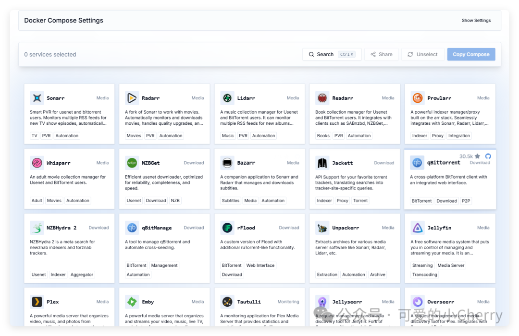This screenshot has height=336, width=519.
Task: Click the Readarr app icon
Action: (322, 98)
